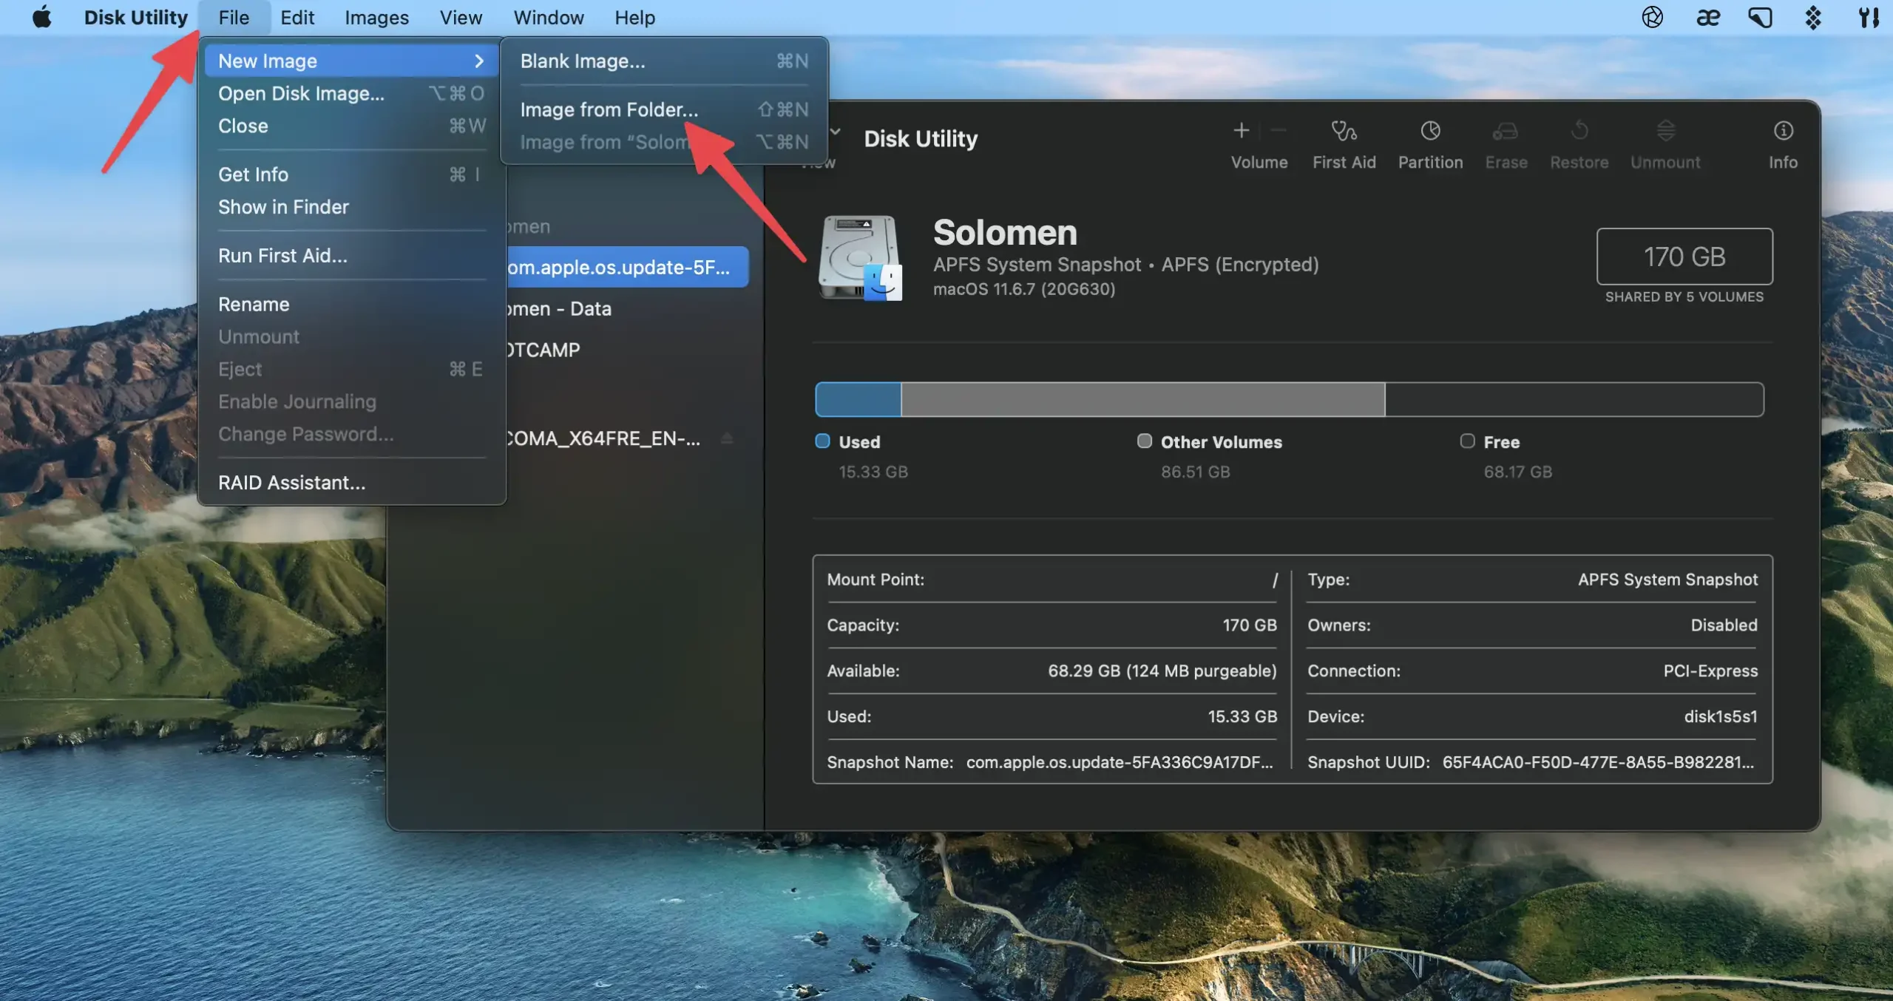Click the fork-and-knife menu bar icon
The width and height of the screenshot is (1893, 1001).
click(x=1869, y=17)
